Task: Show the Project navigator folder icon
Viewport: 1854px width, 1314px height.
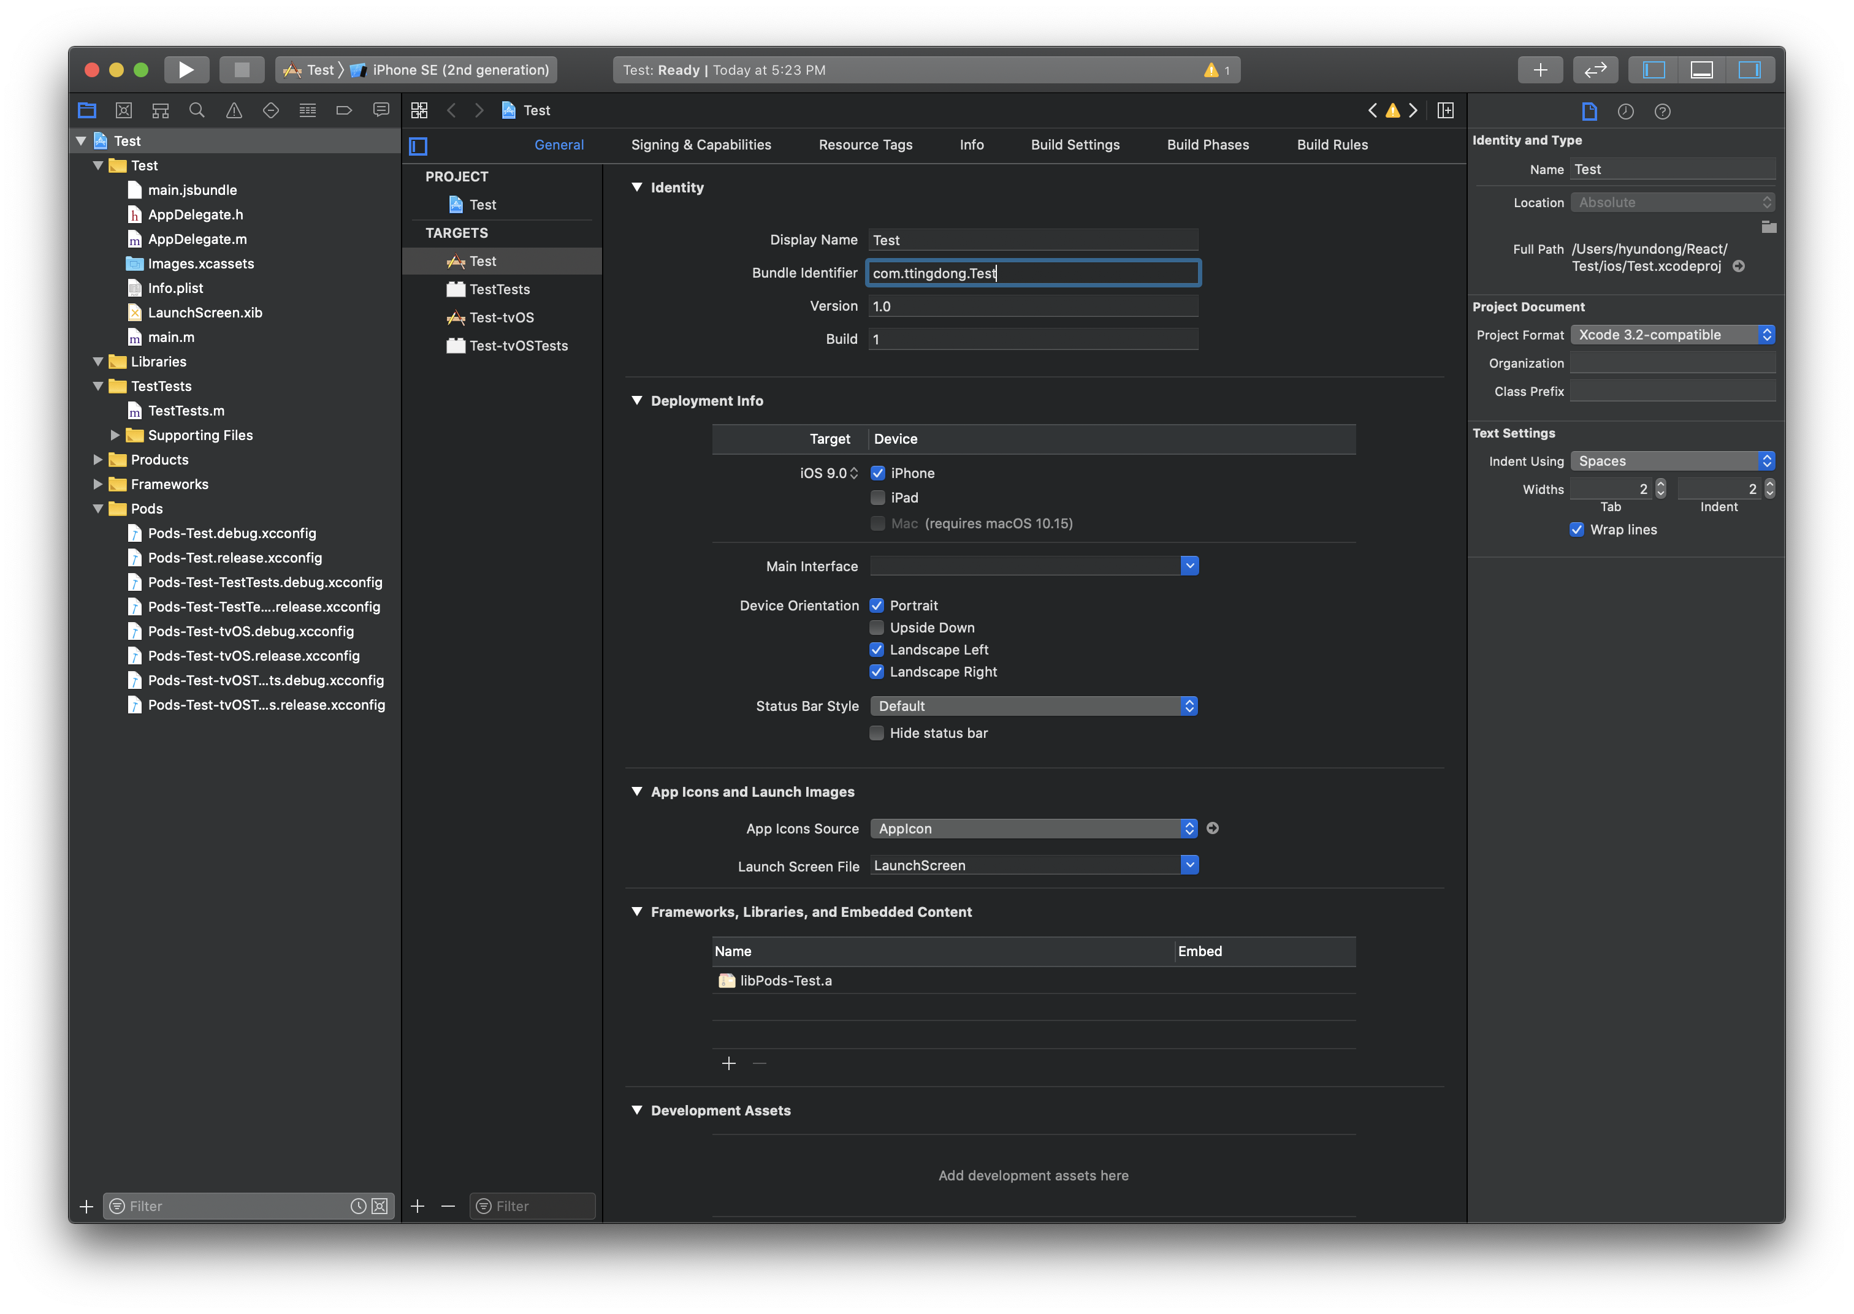Action: pyautogui.click(x=86, y=110)
